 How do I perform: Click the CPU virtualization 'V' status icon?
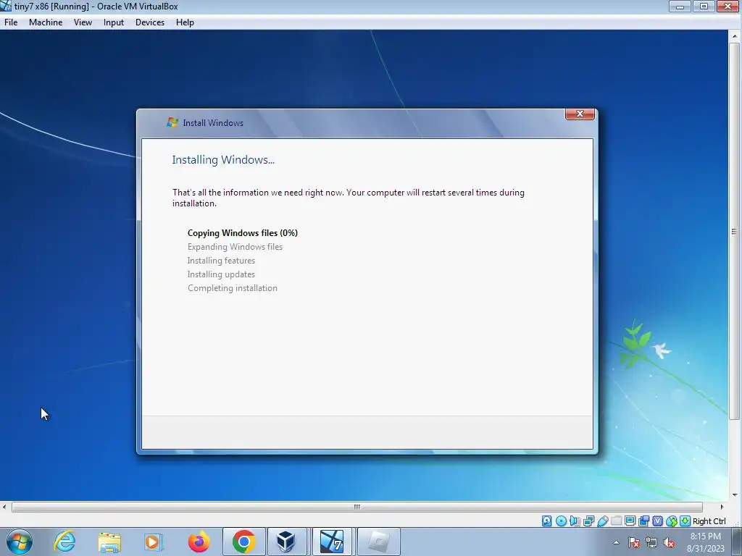click(657, 521)
